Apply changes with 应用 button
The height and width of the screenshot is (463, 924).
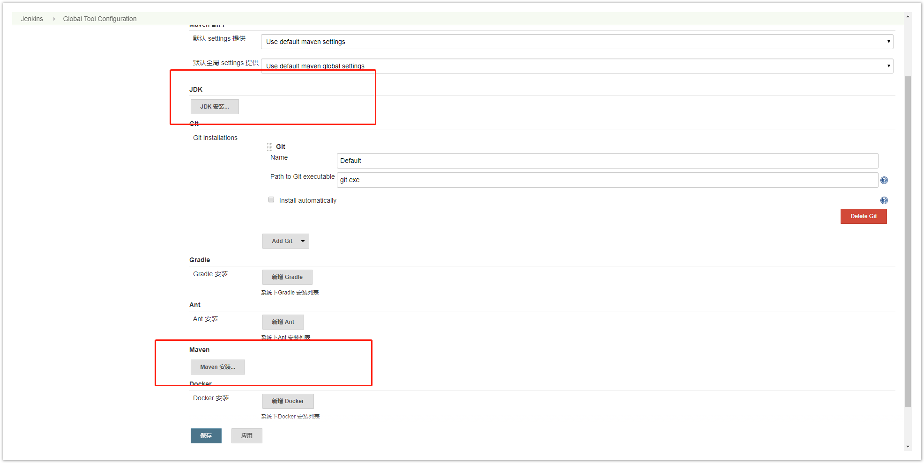point(247,436)
